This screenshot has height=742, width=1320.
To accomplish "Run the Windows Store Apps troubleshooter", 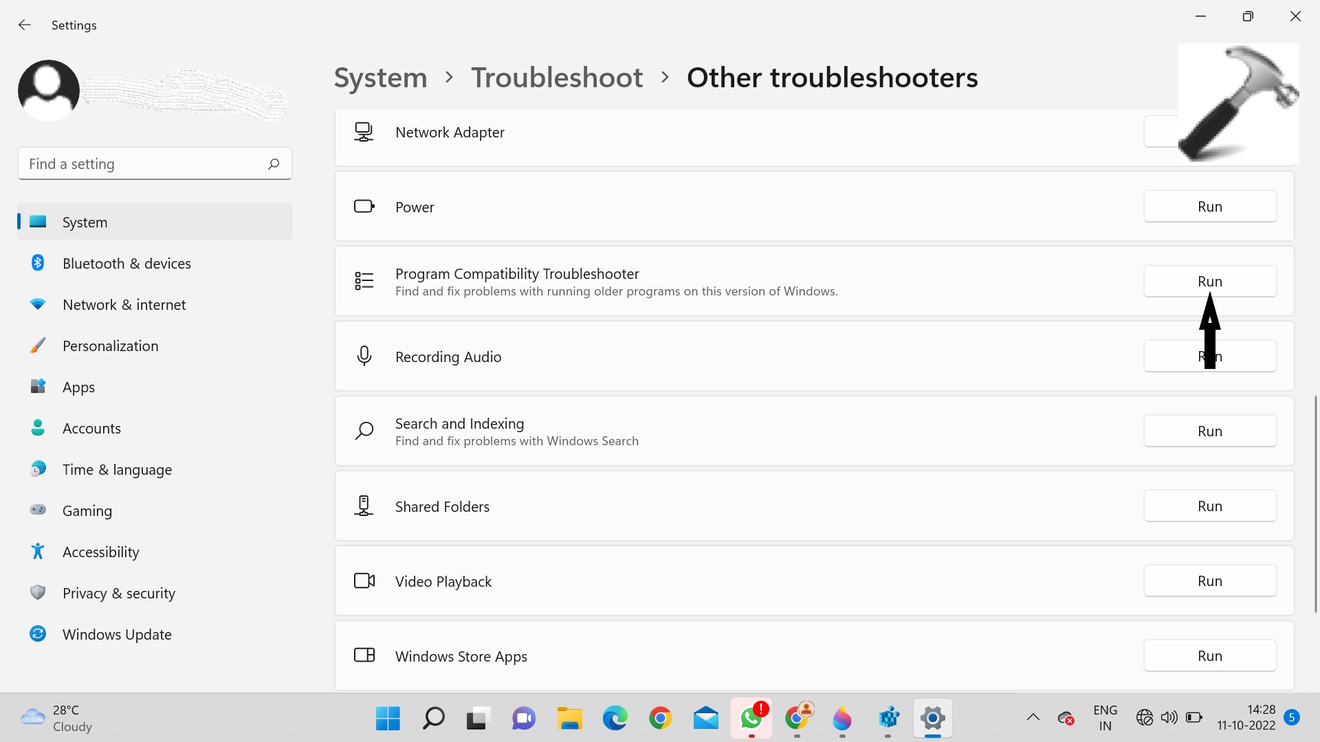I will coord(1209,656).
